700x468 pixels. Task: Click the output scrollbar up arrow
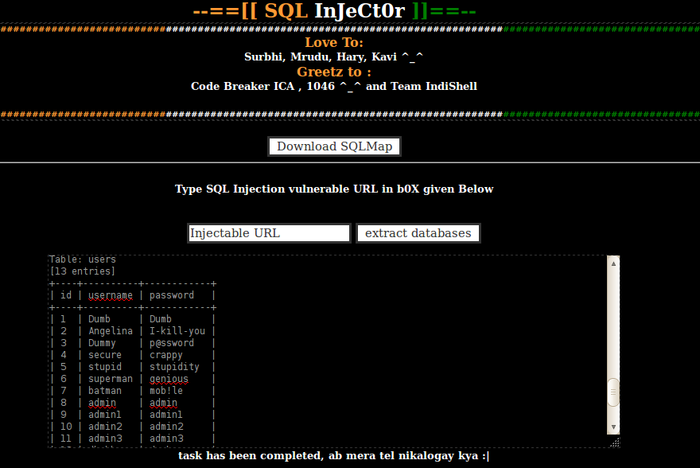tap(613, 263)
